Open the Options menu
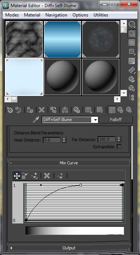 pos(80,15)
